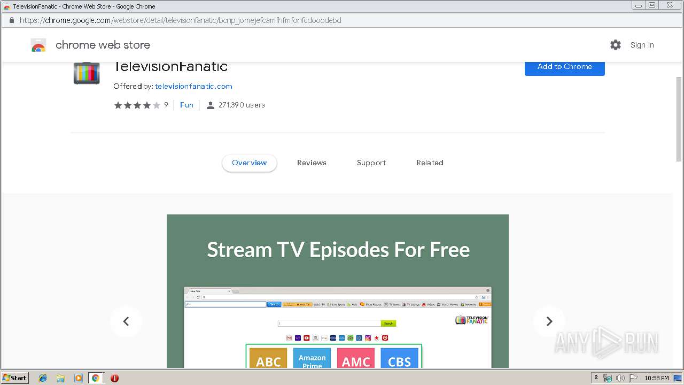Select the Overview tab
Screen dimensions: 684x385
click(x=250, y=163)
